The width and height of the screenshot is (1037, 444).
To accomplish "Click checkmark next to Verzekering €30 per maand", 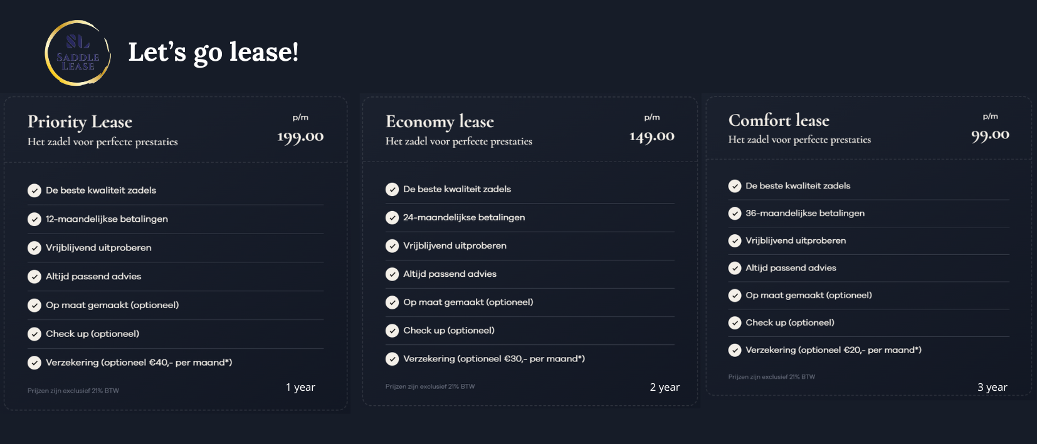I will pos(392,359).
